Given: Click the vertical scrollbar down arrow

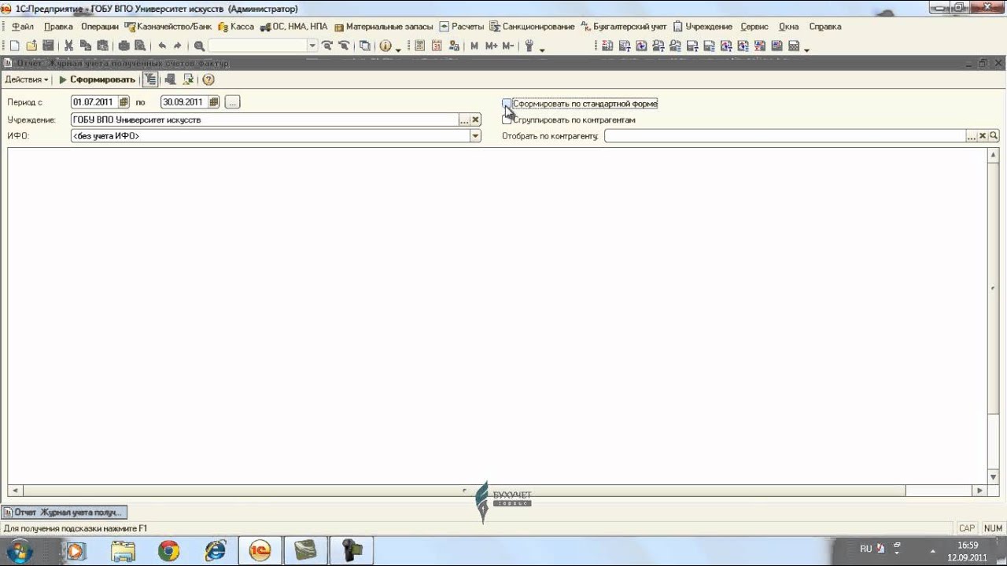Looking at the screenshot, I should pos(993,477).
